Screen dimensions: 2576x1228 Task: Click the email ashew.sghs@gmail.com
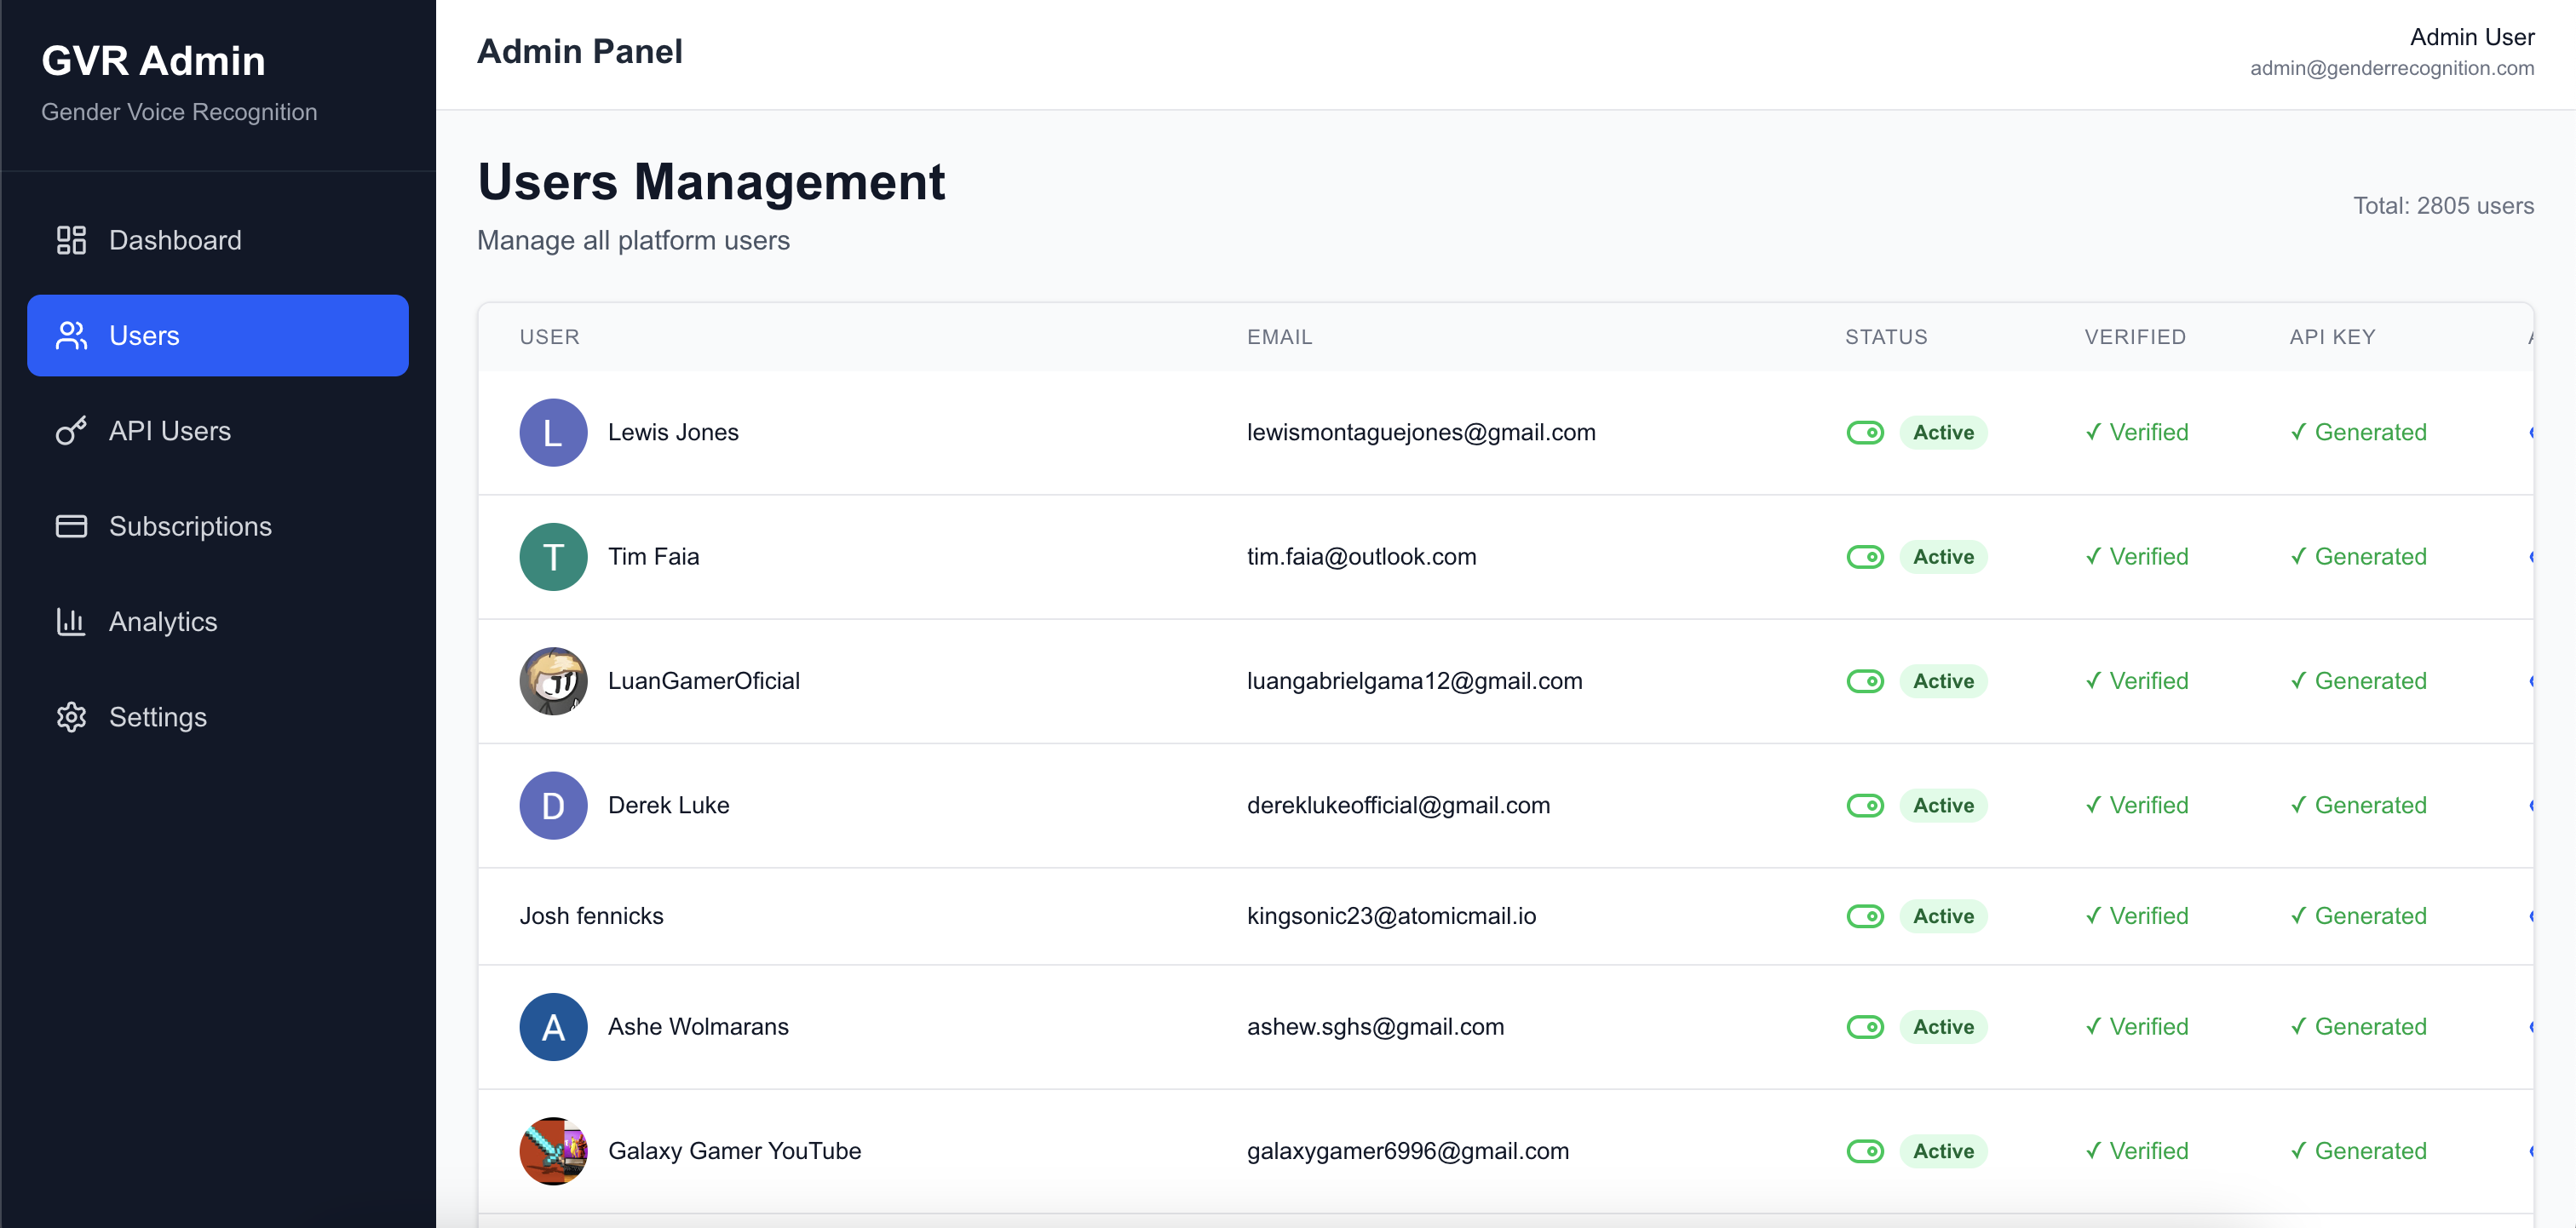[1375, 1027]
